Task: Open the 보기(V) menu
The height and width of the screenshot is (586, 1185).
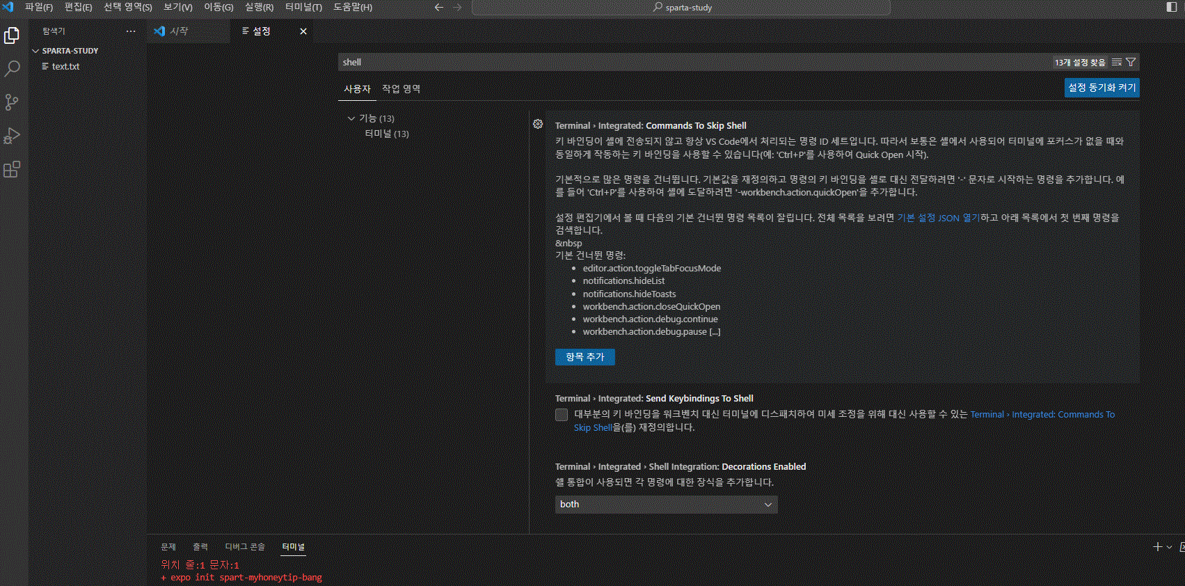Action: (x=178, y=7)
